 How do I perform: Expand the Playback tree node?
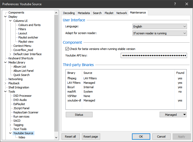pos(6,83)
